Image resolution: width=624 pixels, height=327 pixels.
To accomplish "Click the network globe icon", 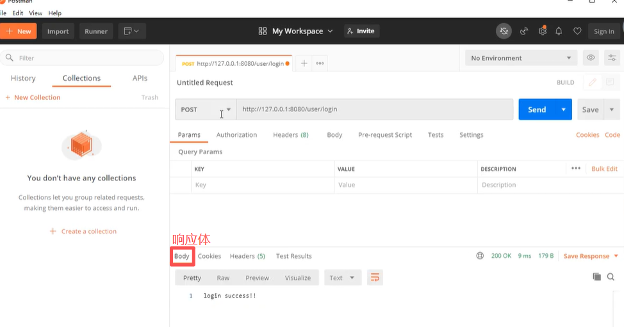I will click(x=480, y=256).
